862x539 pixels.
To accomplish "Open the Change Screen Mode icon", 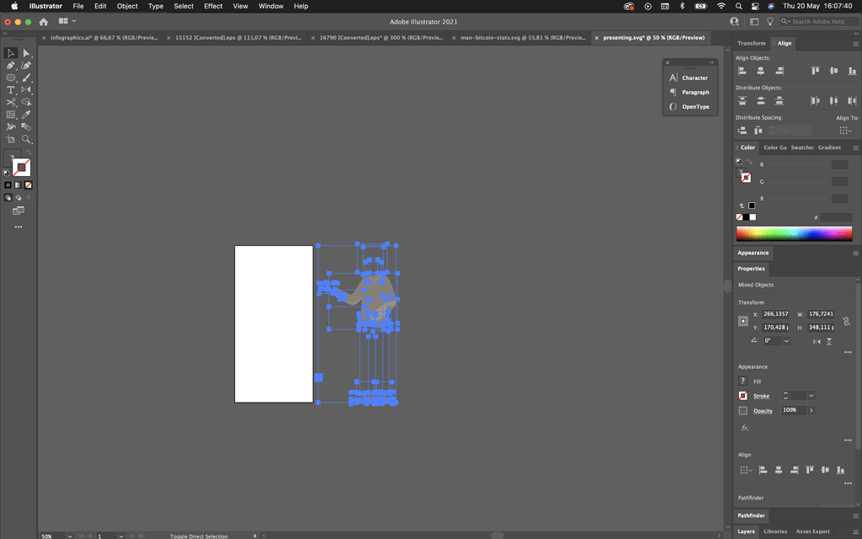I will tap(19, 211).
